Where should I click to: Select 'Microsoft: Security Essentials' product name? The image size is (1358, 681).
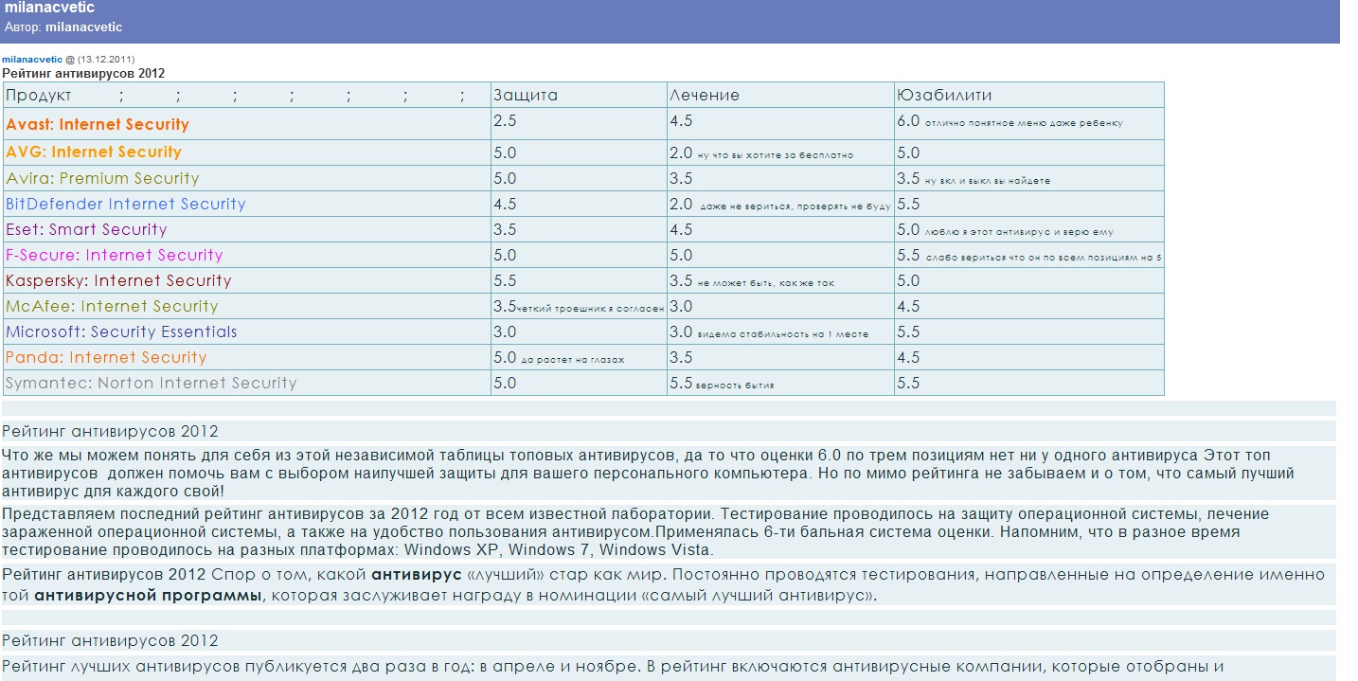click(121, 332)
